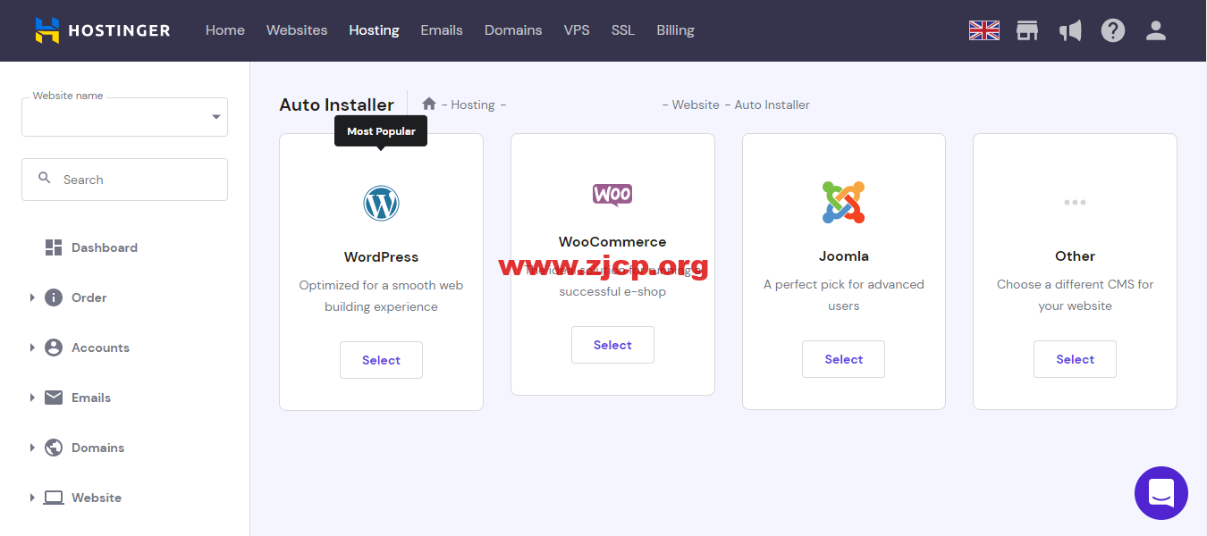Viewport: 1207px width, 536px height.
Task: Open Website label in the sidebar
Action: 97,498
